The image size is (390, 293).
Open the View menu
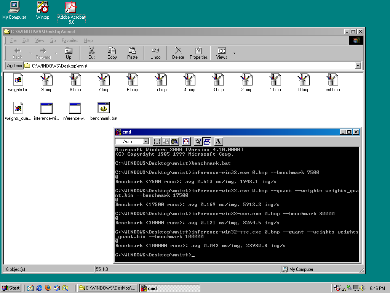pyautogui.click(x=40, y=40)
